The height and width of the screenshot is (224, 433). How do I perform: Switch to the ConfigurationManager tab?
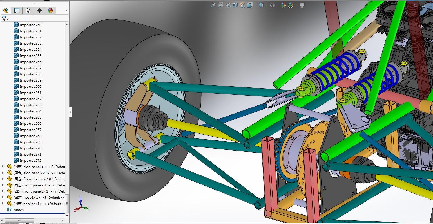coord(28,11)
